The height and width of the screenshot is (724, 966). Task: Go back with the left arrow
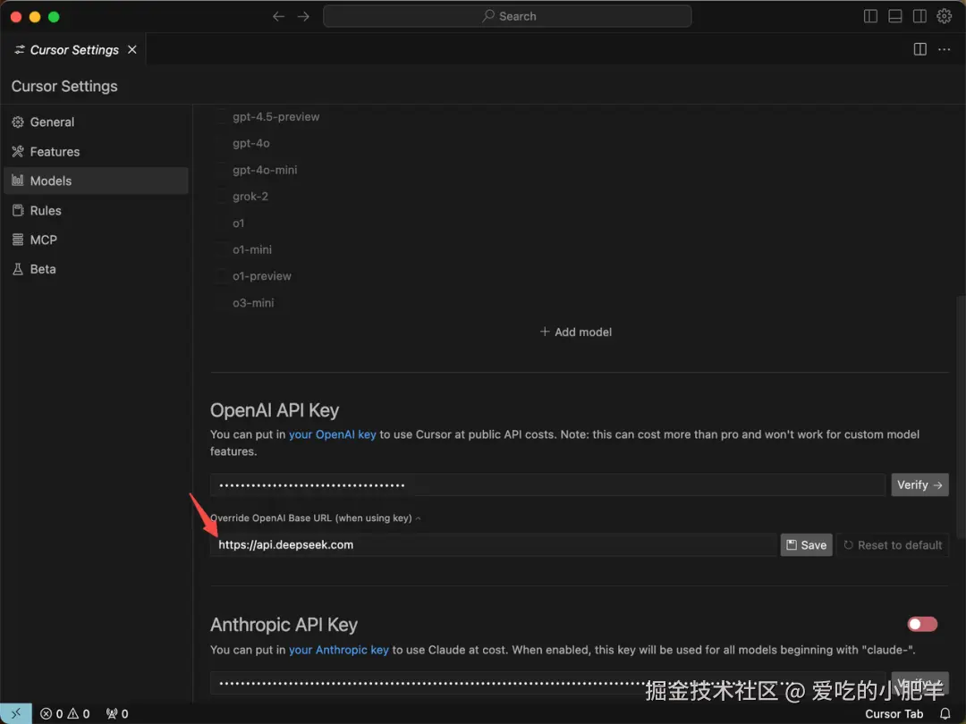point(278,17)
